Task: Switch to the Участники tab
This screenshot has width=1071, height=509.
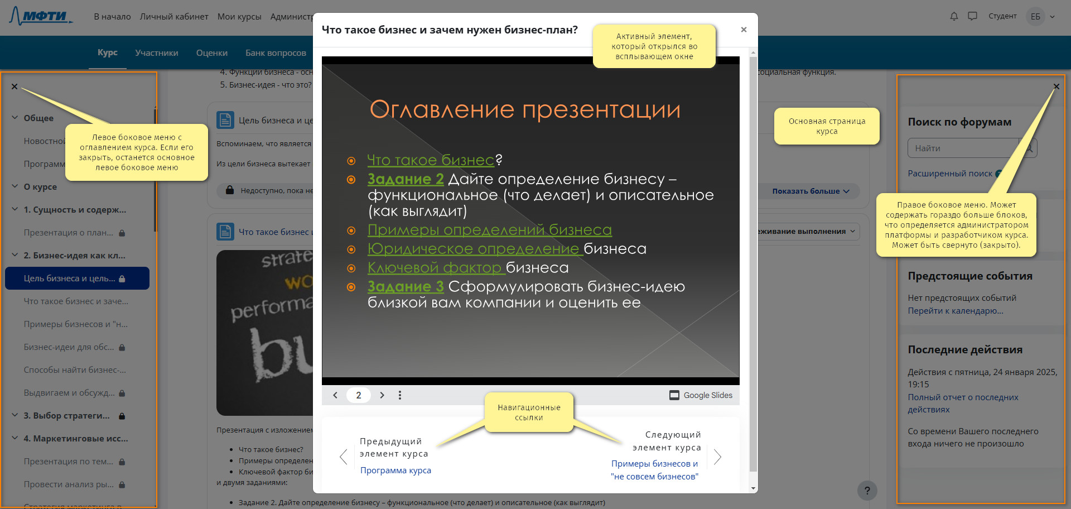Action: [157, 52]
